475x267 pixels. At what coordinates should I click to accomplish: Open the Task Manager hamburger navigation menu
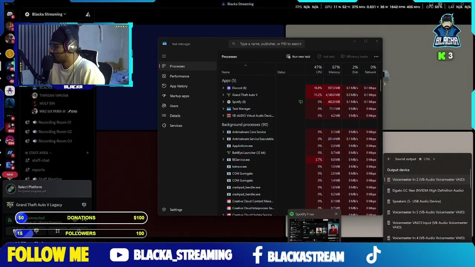tap(164, 56)
